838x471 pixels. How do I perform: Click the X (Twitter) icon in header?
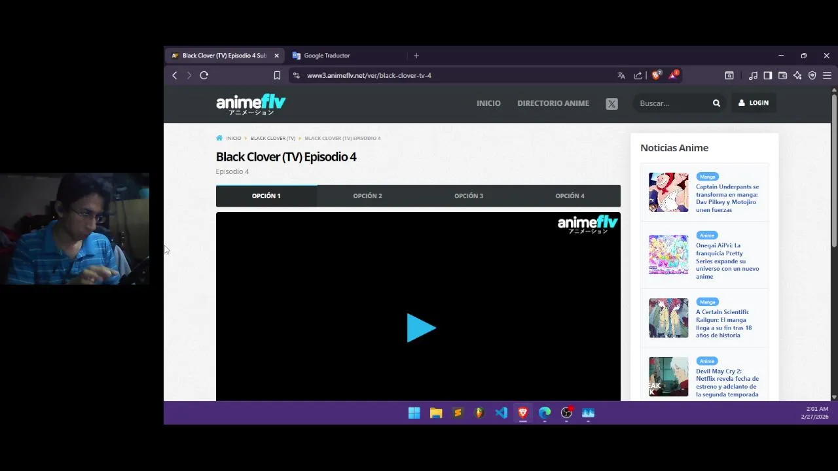pos(611,103)
